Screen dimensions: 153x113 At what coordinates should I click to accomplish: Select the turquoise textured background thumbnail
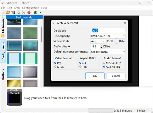[x=30, y=46]
